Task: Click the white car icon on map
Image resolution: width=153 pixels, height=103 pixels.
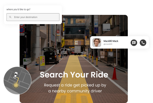Action: [15, 75]
